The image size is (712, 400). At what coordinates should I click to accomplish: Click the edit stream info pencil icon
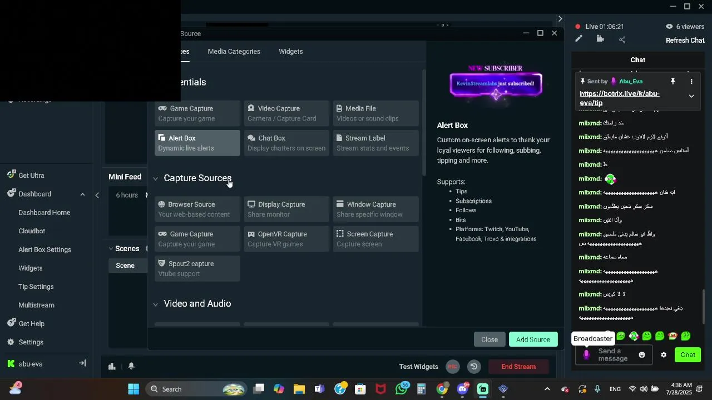point(579,39)
